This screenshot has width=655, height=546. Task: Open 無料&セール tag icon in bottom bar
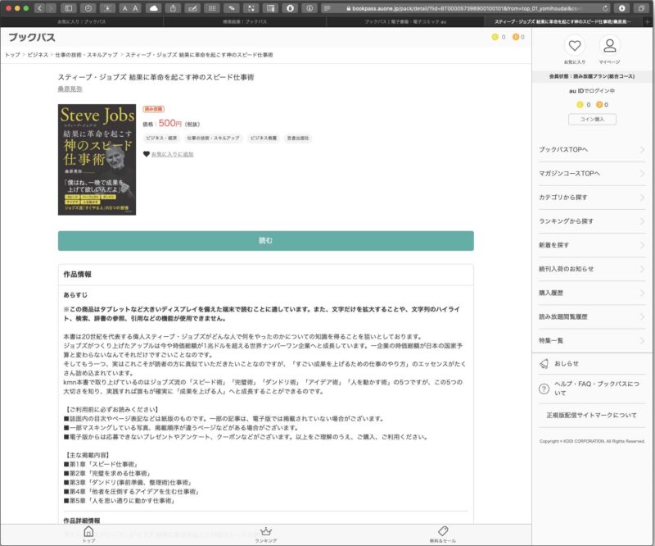click(x=443, y=532)
